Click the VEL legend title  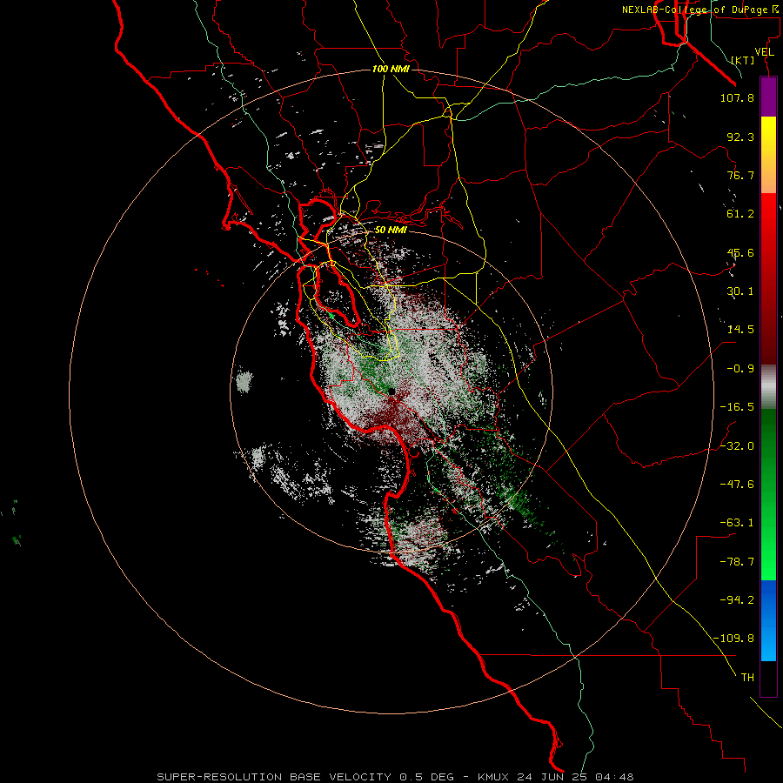tap(764, 52)
